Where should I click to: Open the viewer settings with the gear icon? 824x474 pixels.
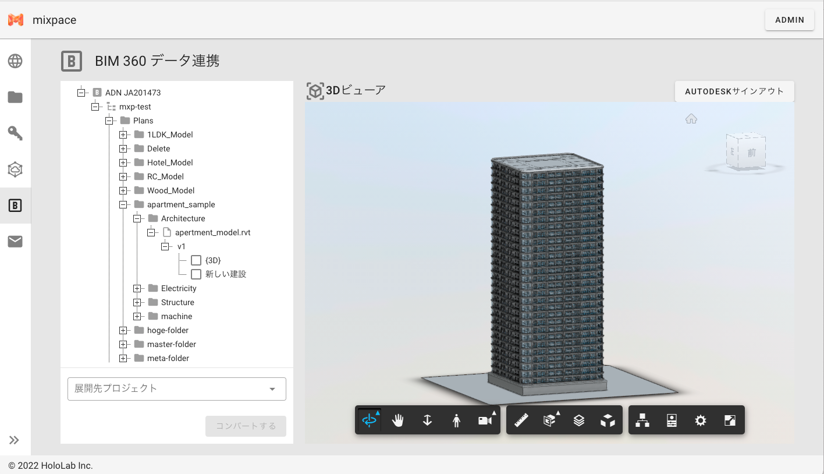[701, 420]
